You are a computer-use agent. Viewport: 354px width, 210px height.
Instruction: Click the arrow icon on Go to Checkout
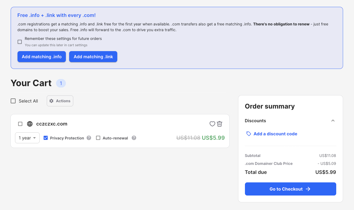pos(308,189)
